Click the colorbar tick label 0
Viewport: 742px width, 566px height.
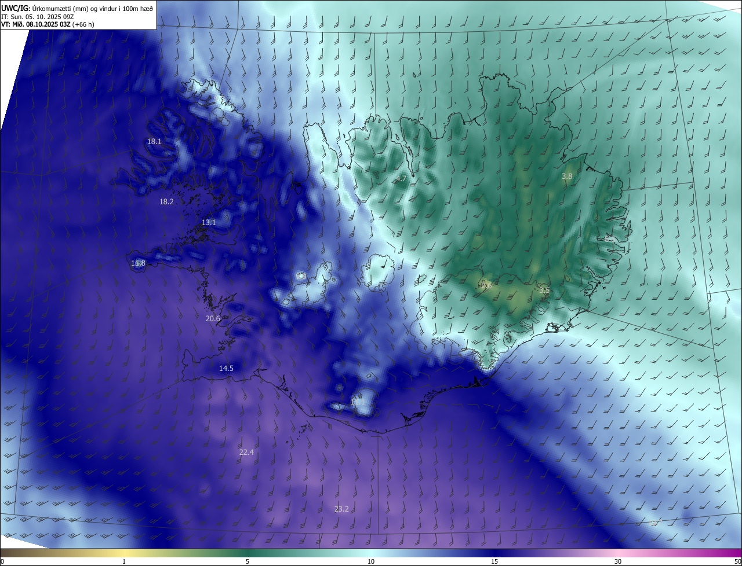point(2,561)
